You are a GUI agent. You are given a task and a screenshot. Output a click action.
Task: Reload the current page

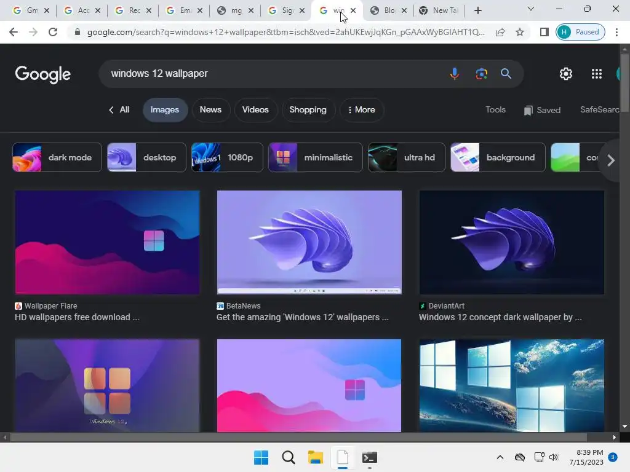click(x=53, y=32)
